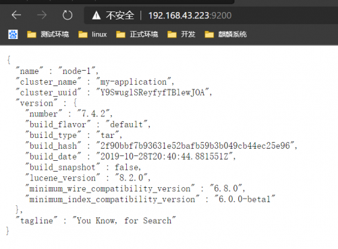The height and width of the screenshot is (249, 338).
Task: Click the "minimum_wire_compatibility_version" key
Action: click(110, 188)
